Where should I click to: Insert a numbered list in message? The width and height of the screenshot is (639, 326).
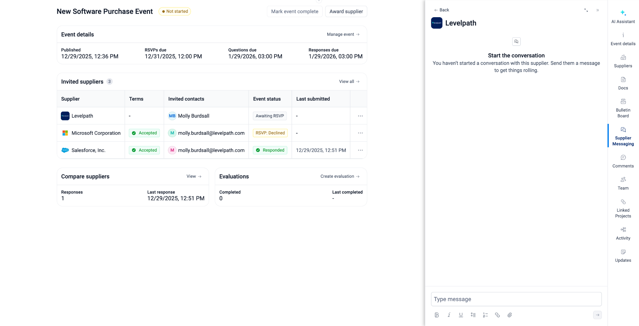click(x=485, y=315)
